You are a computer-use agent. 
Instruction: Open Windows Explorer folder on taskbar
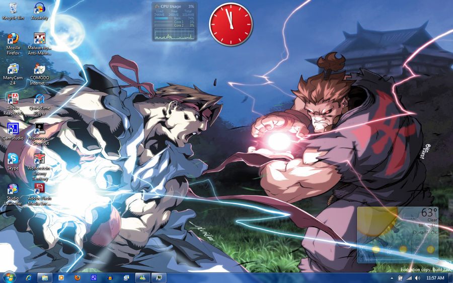(x=45, y=278)
